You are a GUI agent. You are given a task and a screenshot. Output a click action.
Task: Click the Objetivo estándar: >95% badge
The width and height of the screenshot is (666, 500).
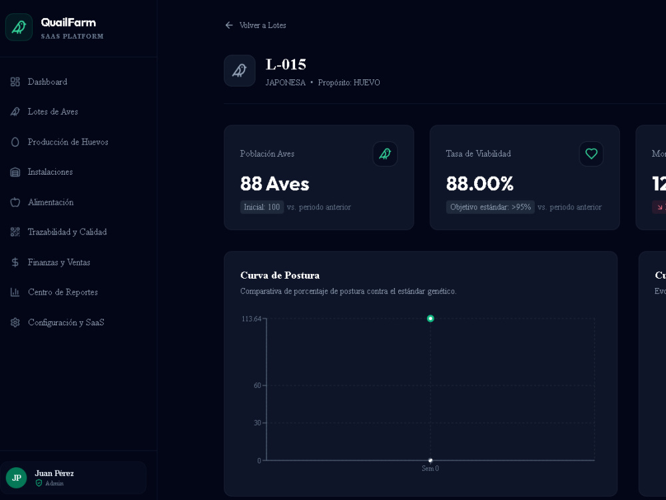click(x=490, y=207)
